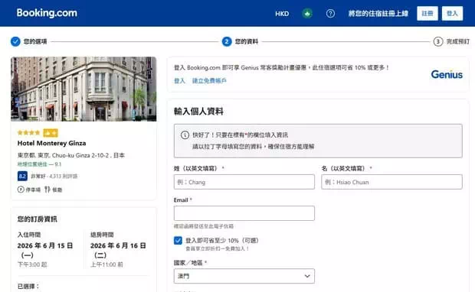Open help question mark icon
The width and height of the screenshot is (475, 292).
330,14
